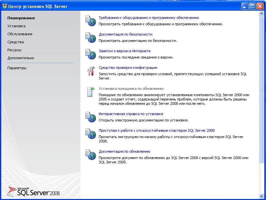Screen dimensions: 266x200
Task: Switch to the Дополнительно section
Action: coord(21,58)
